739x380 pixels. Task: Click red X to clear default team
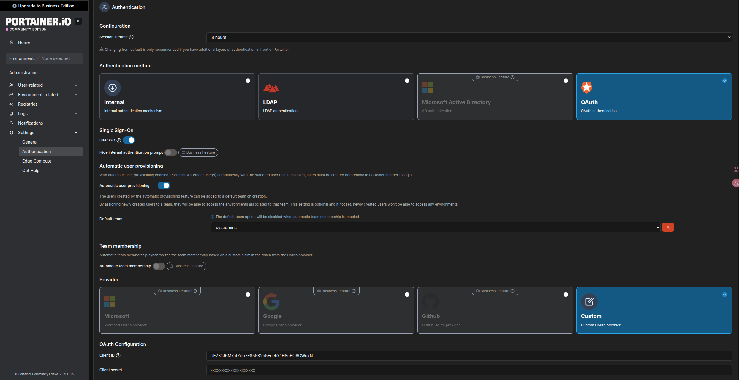668,227
